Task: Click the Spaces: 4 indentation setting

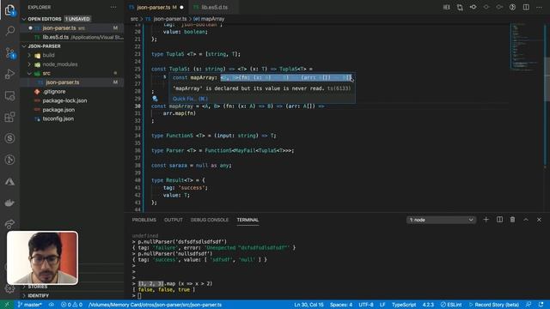Action: pos(341,305)
